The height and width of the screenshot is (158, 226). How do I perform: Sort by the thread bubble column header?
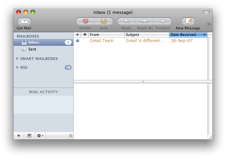[85, 35]
